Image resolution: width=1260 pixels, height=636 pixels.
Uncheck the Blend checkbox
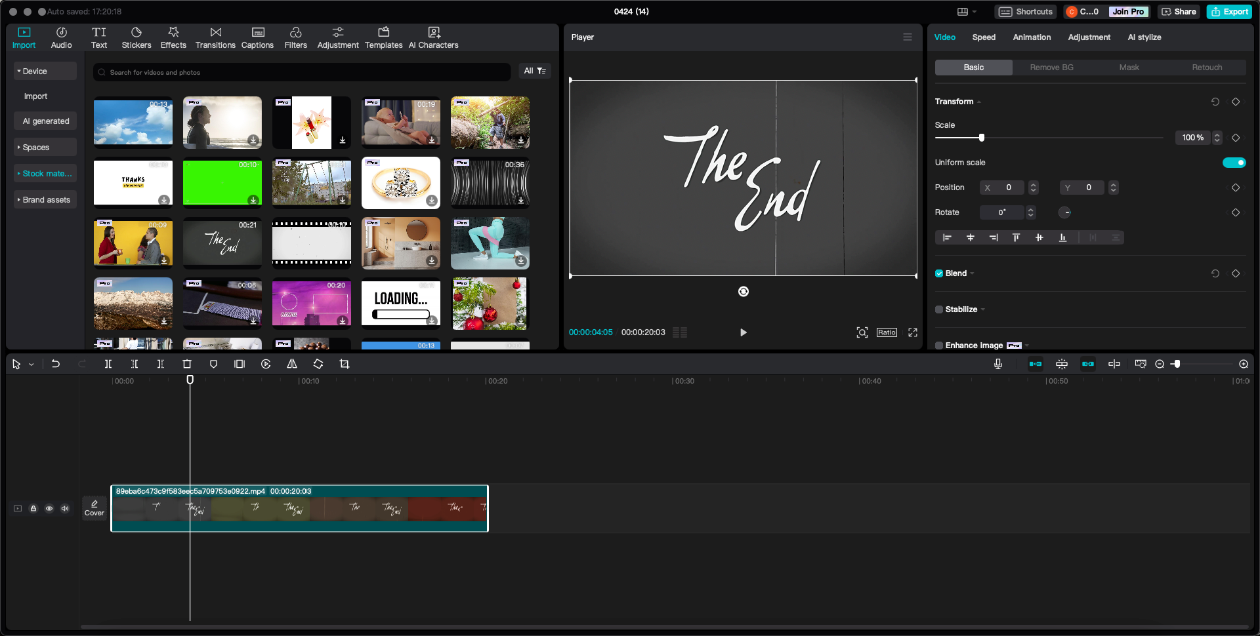tap(939, 273)
